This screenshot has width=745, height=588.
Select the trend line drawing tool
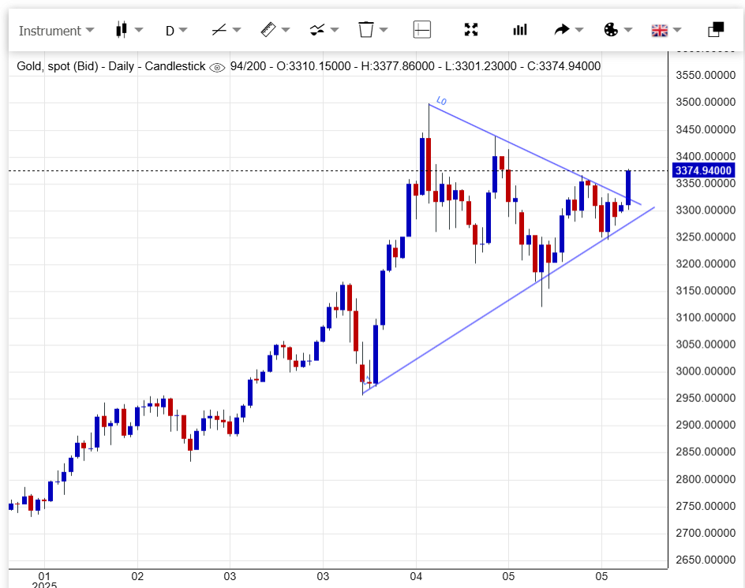click(219, 30)
